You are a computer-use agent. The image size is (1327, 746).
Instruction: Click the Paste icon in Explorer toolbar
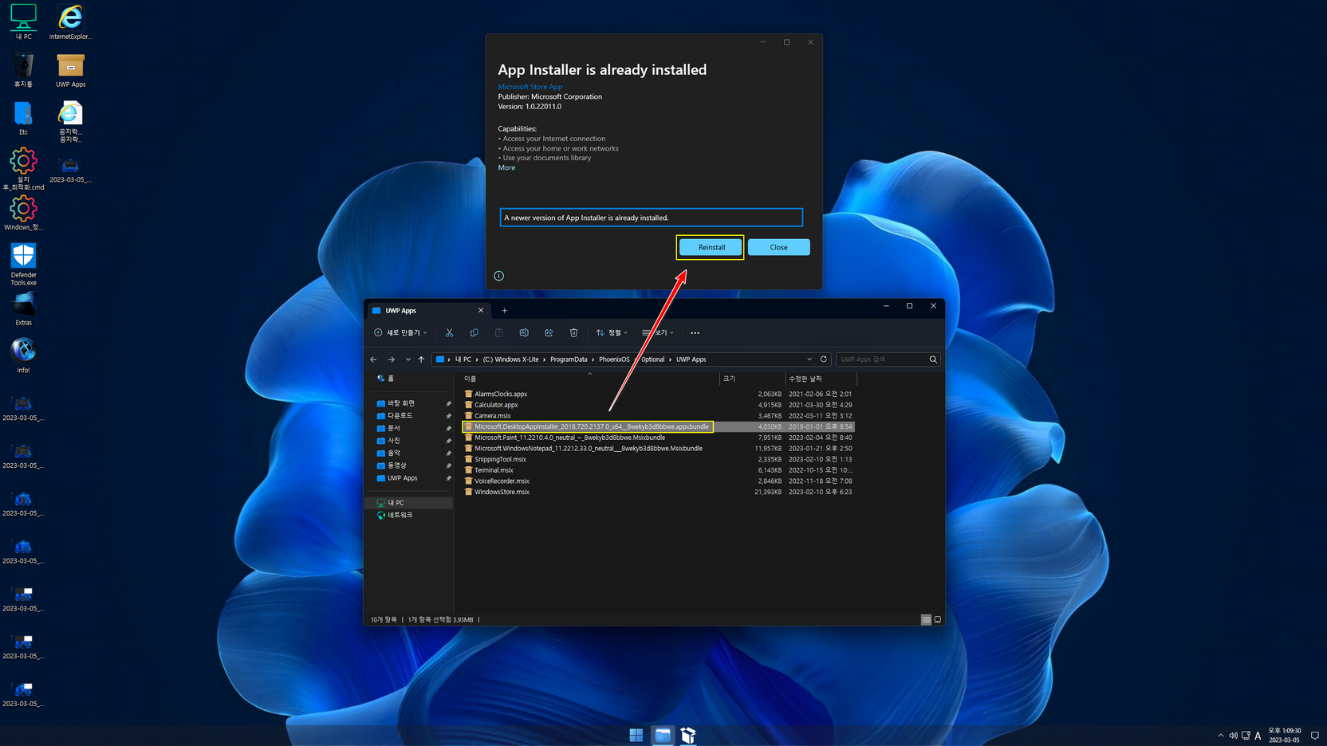498,332
